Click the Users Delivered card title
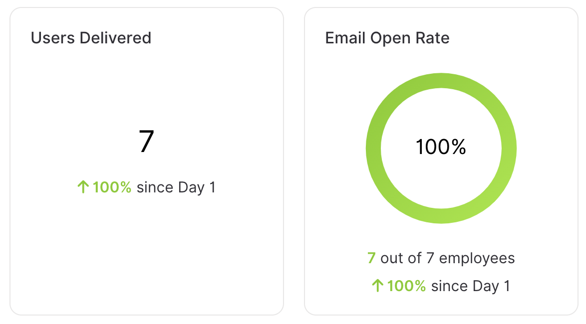Image resolution: width=586 pixels, height=324 pixels. click(x=91, y=38)
